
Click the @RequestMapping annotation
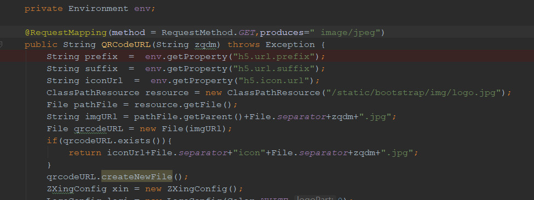click(66, 33)
